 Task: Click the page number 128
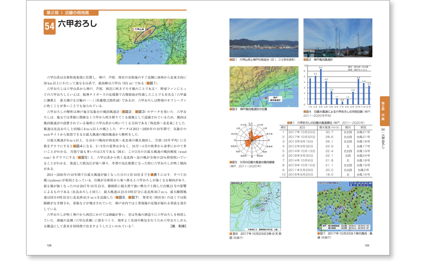tap(49, 245)
